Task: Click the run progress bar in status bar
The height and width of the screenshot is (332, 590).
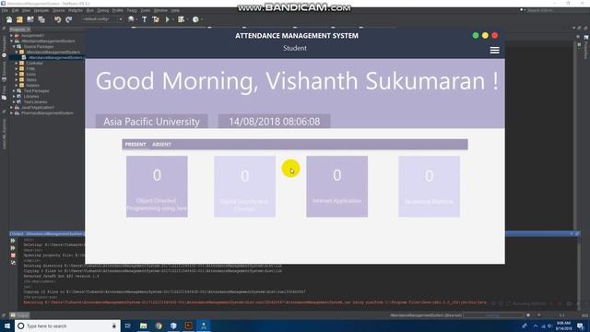Action: tap(494, 315)
